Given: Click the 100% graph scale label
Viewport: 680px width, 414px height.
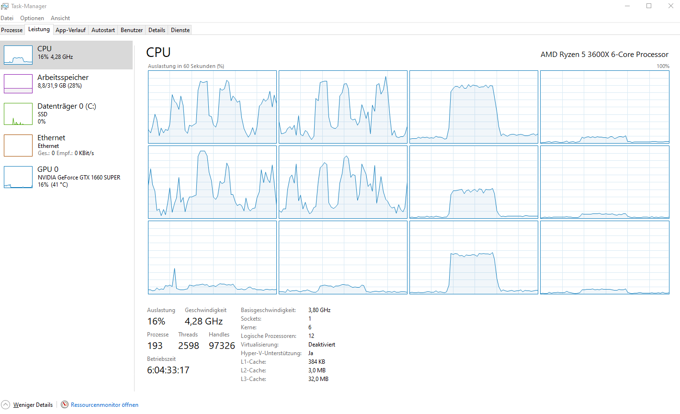Looking at the screenshot, I should coord(663,67).
